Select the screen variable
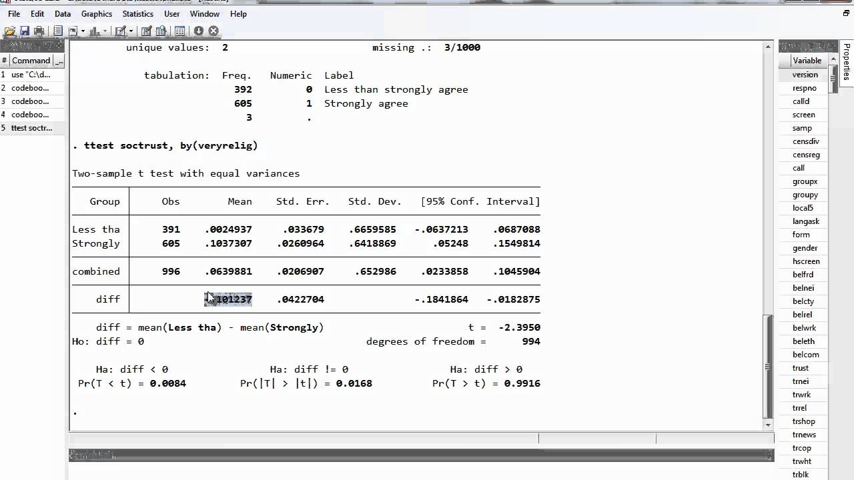This screenshot has height=480, width=854. pos(803,115)
